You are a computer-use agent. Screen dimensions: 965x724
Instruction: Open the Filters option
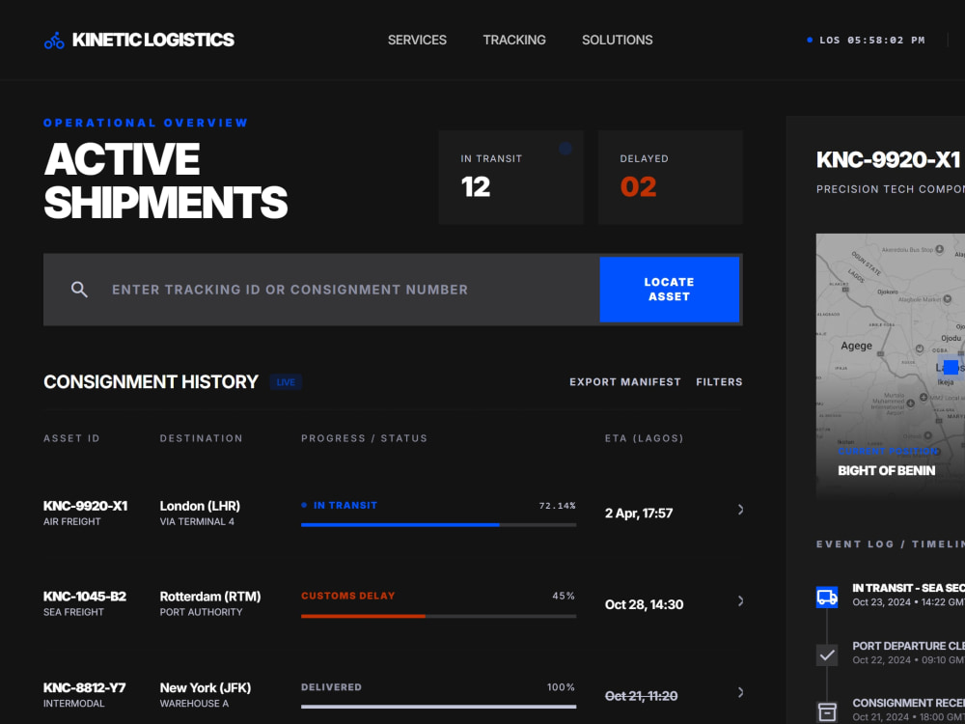(x=720, y=382)
